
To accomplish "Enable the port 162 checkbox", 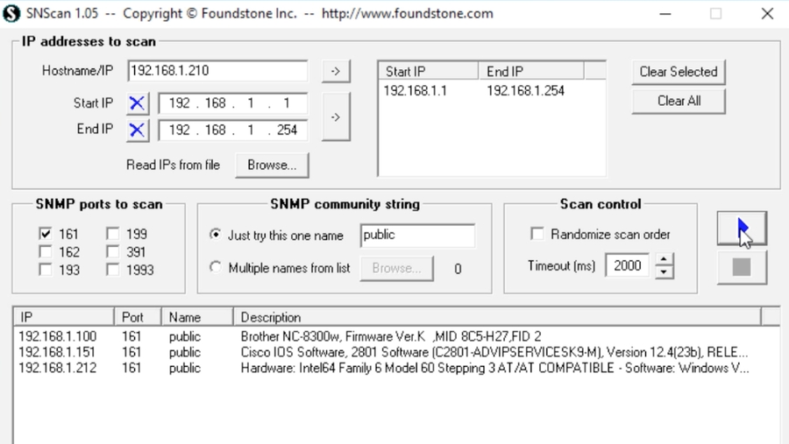I will [46, 252].
